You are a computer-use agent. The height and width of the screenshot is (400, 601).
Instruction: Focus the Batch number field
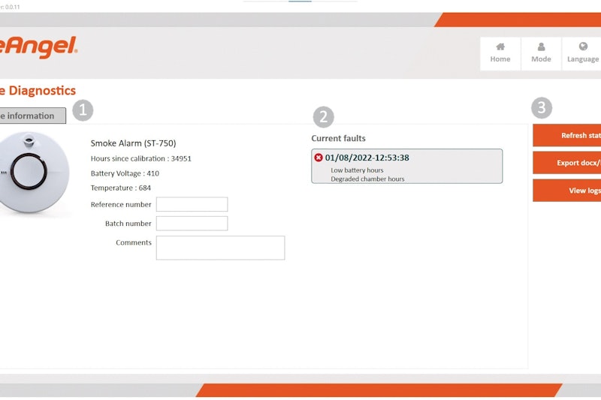coord(192,224)
